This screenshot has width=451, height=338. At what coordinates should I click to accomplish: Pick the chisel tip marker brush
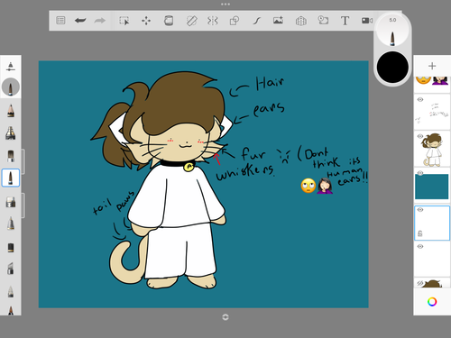[11, 269]
